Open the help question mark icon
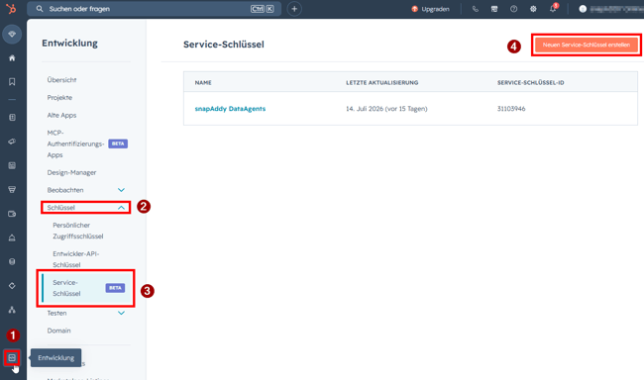Screen dimensions: 644x380 click(514, 9)
